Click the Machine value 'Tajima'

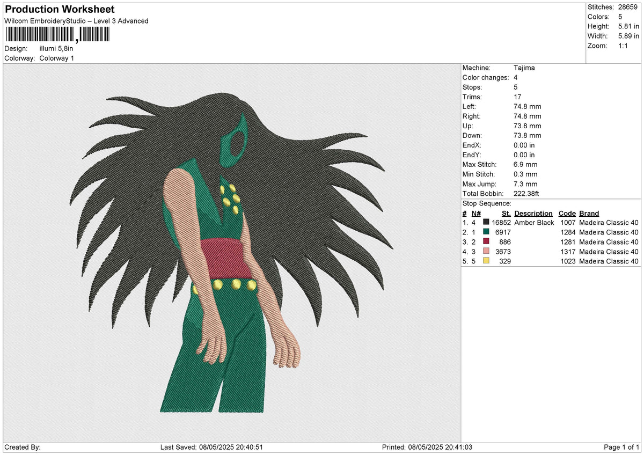pos(524,68)
